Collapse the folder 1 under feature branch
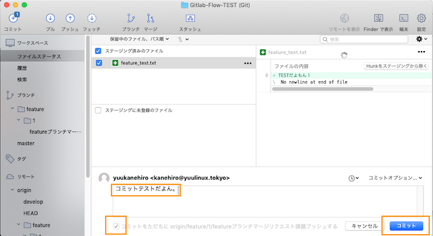This screenshot has width=433, height=236. [18, 120]
